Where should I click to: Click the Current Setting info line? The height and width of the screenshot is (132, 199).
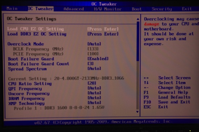coord(66,79)
